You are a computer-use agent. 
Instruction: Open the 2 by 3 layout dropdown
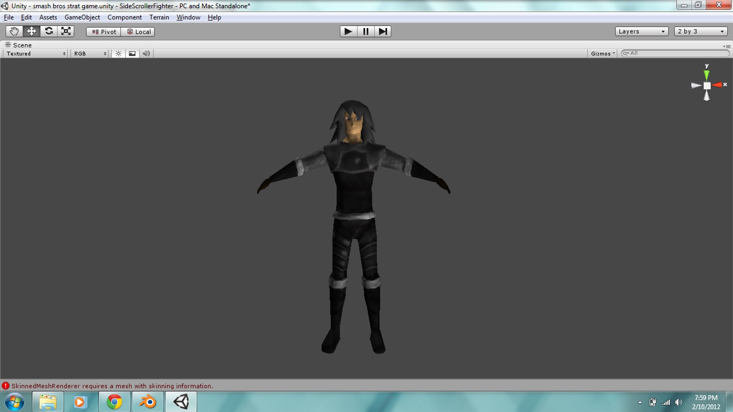pyautogui.click(x=701, y=31)
